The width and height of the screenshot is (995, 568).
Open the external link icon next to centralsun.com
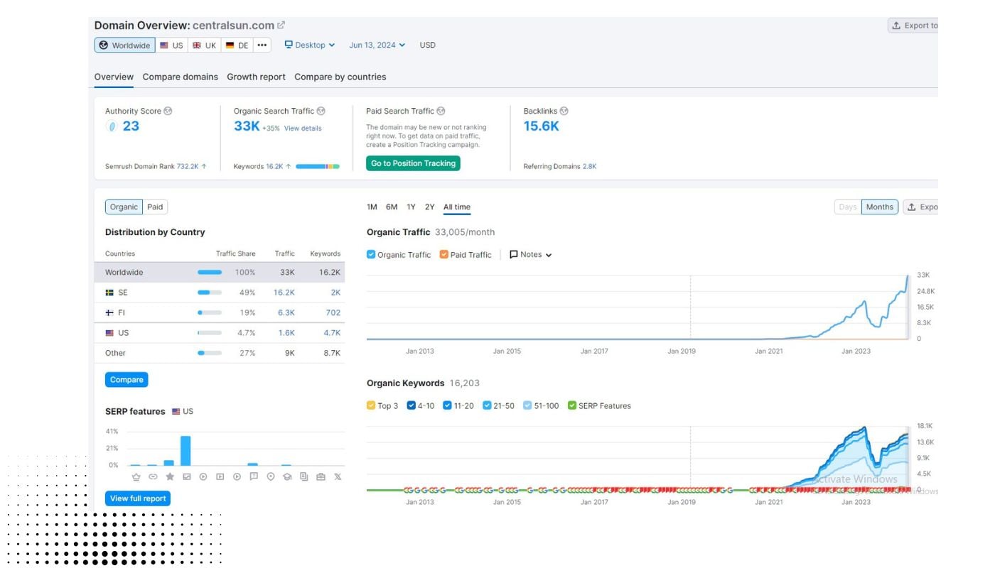click(280, 24)
